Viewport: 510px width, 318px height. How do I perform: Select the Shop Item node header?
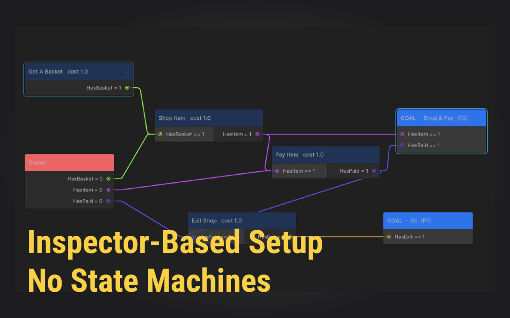[209, 118]
